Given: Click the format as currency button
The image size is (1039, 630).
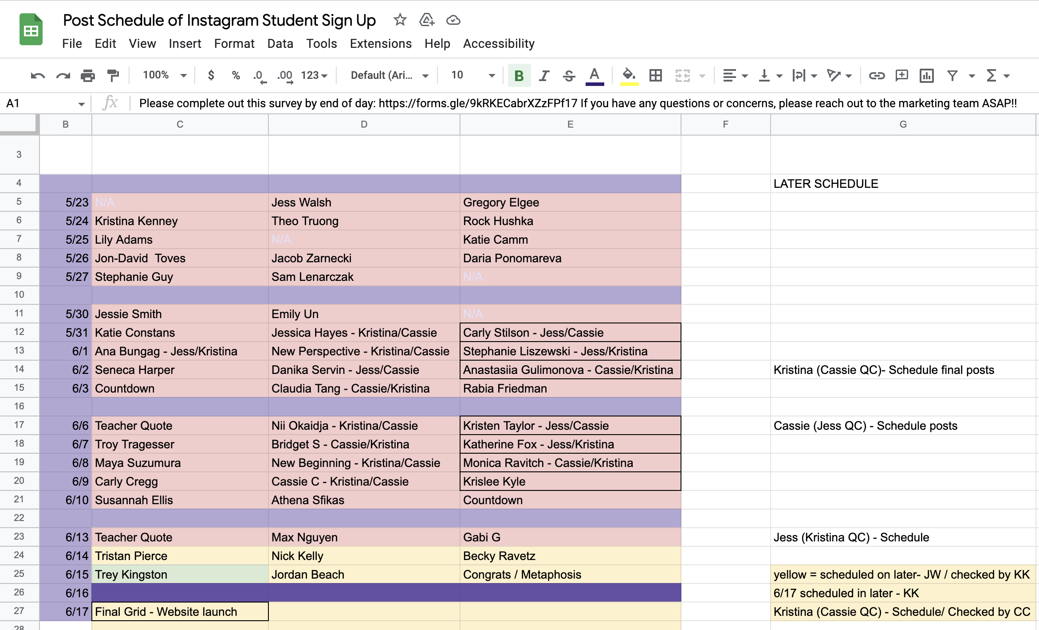Looking at the screenshot, I should coord(211,75).
